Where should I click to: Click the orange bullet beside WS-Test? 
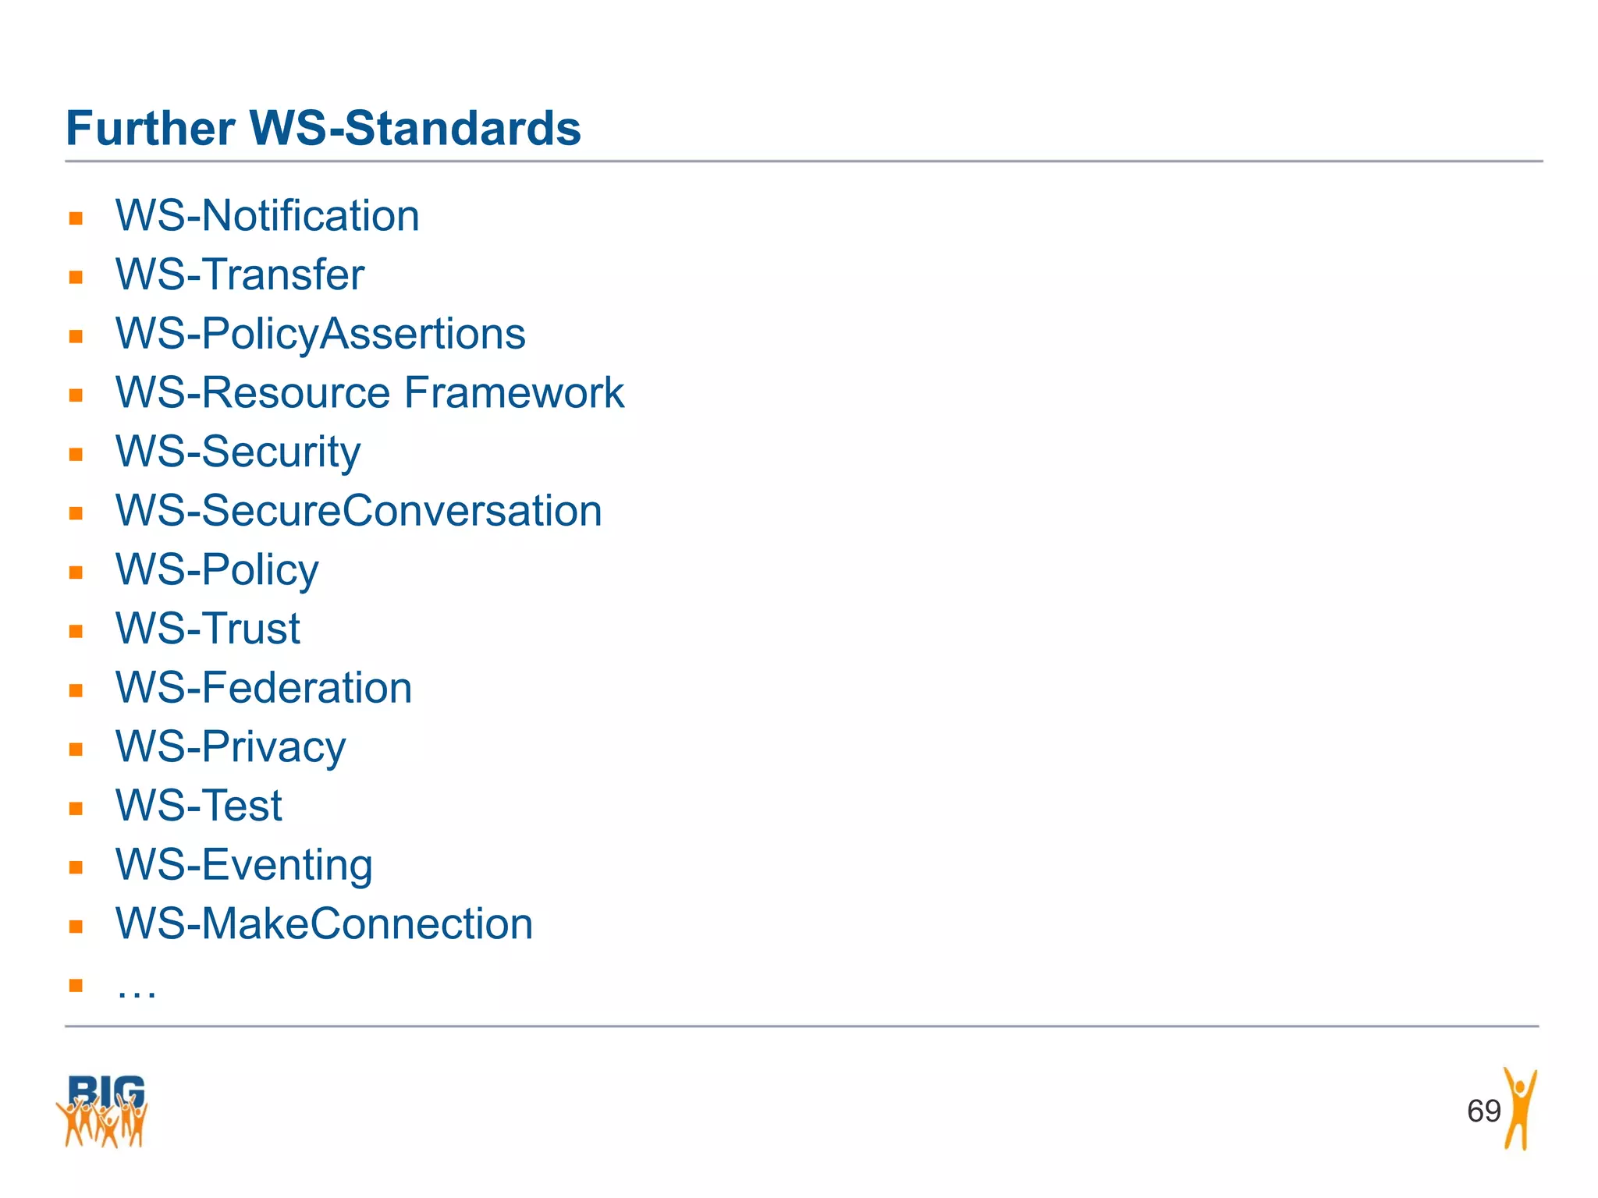point(76,809)
